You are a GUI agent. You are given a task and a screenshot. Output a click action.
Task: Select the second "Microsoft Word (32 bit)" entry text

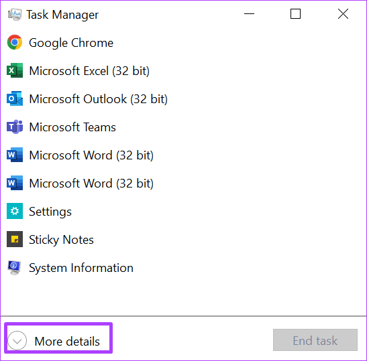(91, 184)
